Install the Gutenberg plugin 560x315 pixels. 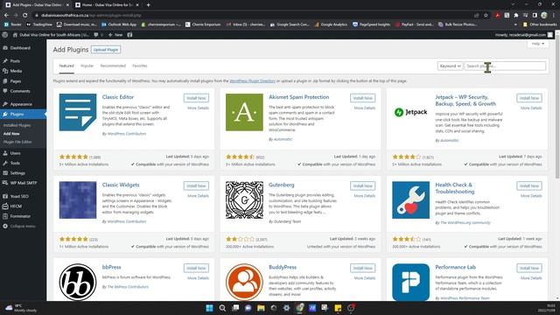click(362, 185)
